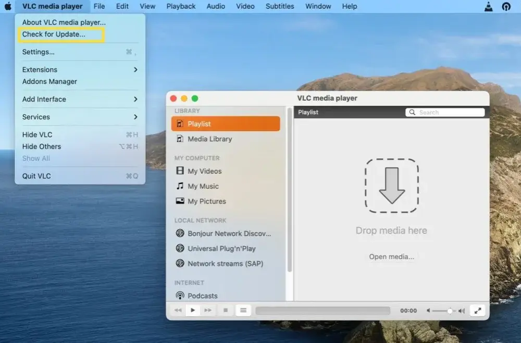
Task: Adjust the volume slider knob
Action: pyautogui.click(x=450, y=311)
